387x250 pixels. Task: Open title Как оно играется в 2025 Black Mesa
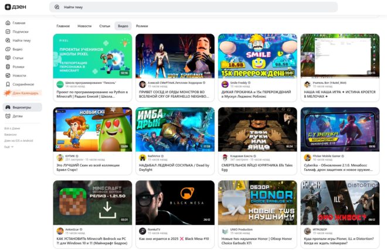click(174, 239)
